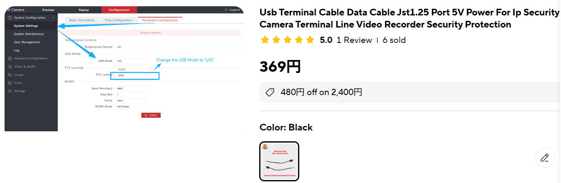
Task: Click the discount price tag icon
Action: point(270,92)
